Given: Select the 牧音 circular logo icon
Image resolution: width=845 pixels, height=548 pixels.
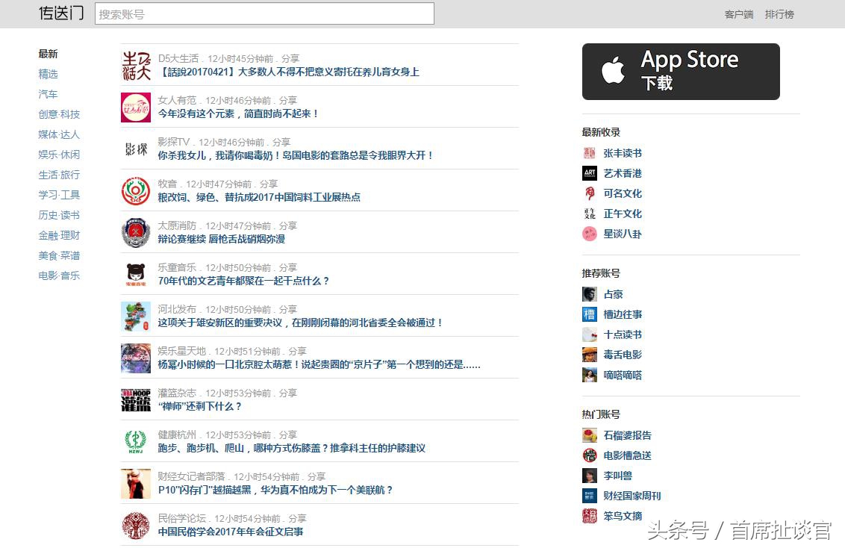Looking at the screenshot, I should (x=135, y=189).
